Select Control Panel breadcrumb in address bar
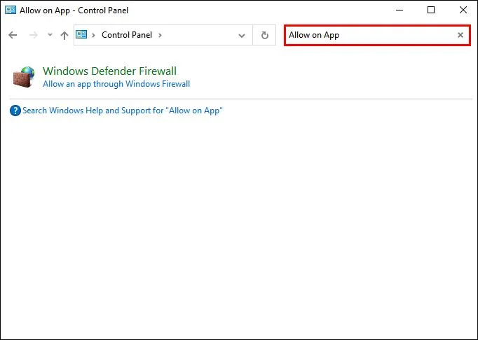478x340 pixels. coord(127,35)
